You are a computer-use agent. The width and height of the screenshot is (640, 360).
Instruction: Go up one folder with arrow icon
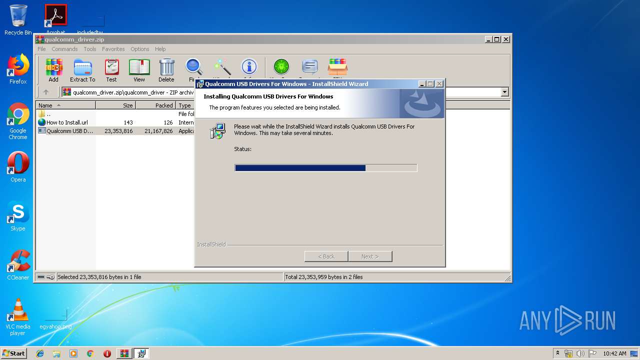point(46,92)
